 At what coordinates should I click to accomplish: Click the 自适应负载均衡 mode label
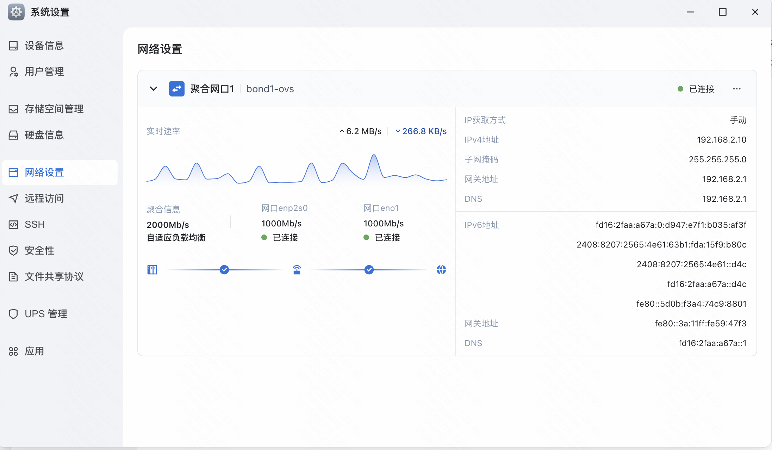(176, 238)
